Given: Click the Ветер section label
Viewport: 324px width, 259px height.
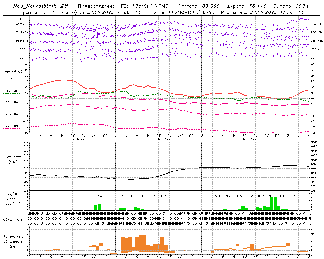Looking at the screenshot, I should pos(24,19).
